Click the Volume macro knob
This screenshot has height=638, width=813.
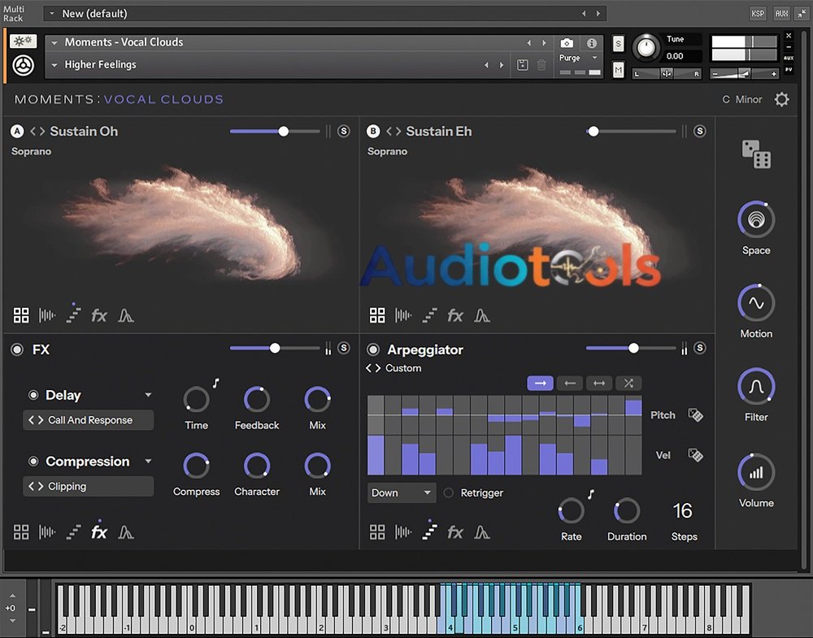point(756,472)
